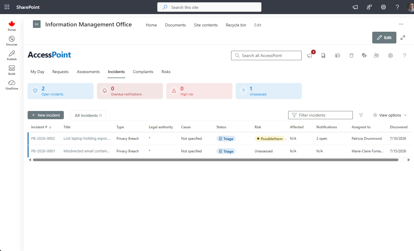Select the All Incidents view tab
This screenshot has width=414, height=251.
88,115
